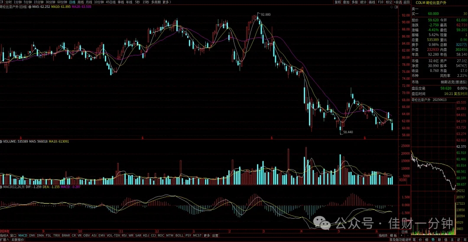Switch to 月线 monthly chart
The image size is (468, 242).
[89, 2]
